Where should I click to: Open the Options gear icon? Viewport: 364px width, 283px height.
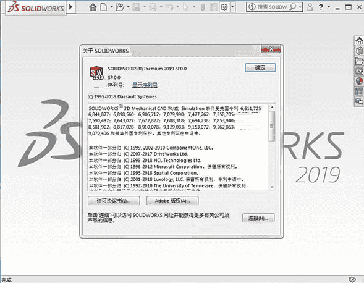(x=224, y=7)
